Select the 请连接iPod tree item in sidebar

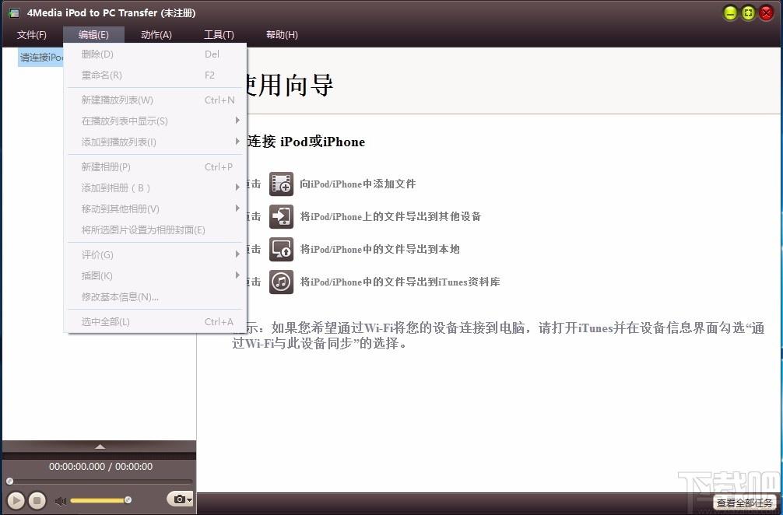(x=41, y=58)
